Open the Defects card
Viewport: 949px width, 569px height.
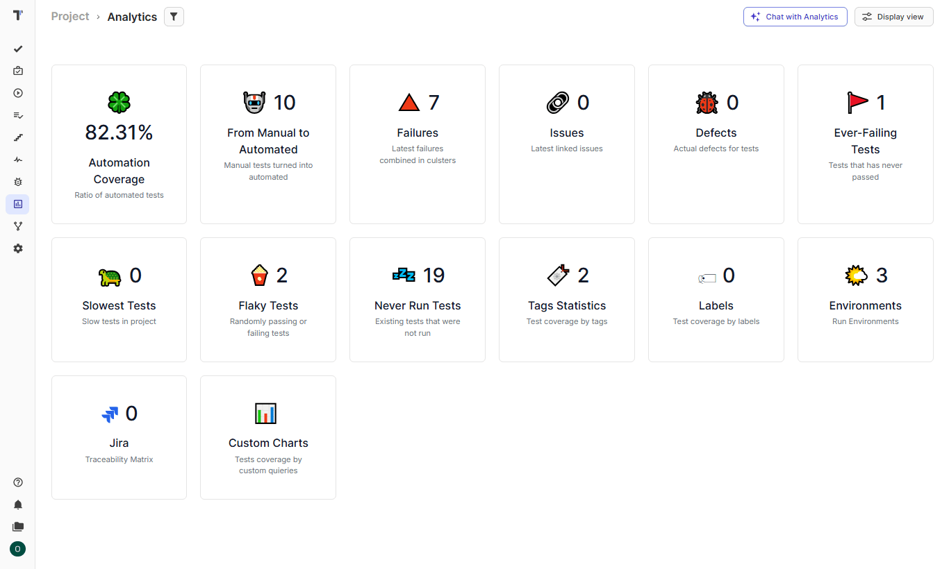716,144
